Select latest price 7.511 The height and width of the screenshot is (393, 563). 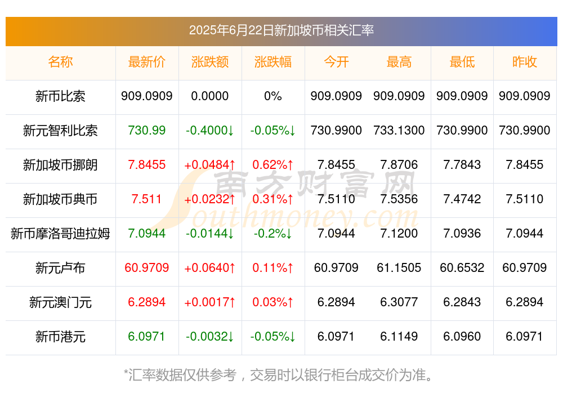pos(146,199)
